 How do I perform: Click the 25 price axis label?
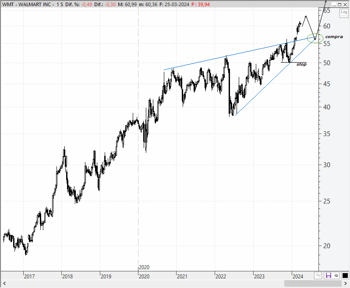point(327,201)
